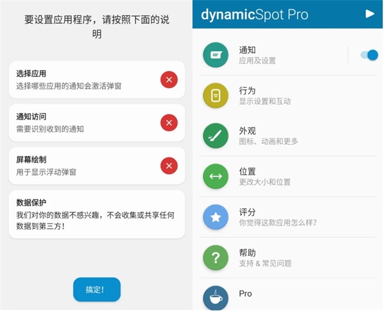Toggle the 通知 switch off
The height and width of the screenshot is (311, 385).
pyautogui.click(x=369, y=55)
